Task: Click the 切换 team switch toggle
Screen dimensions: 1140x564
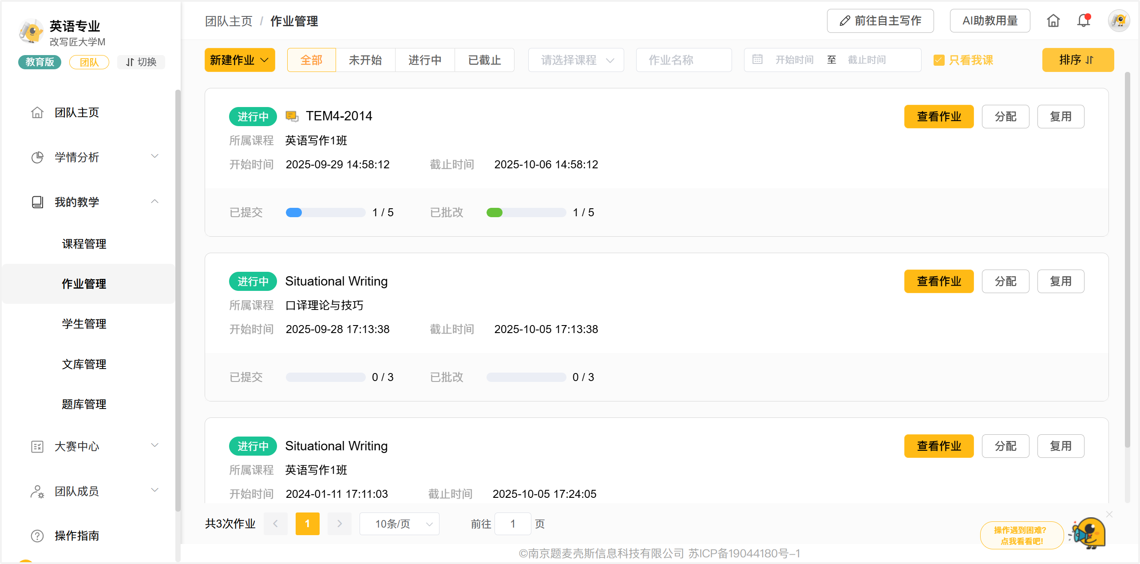Action: click(x=141, y=62)
